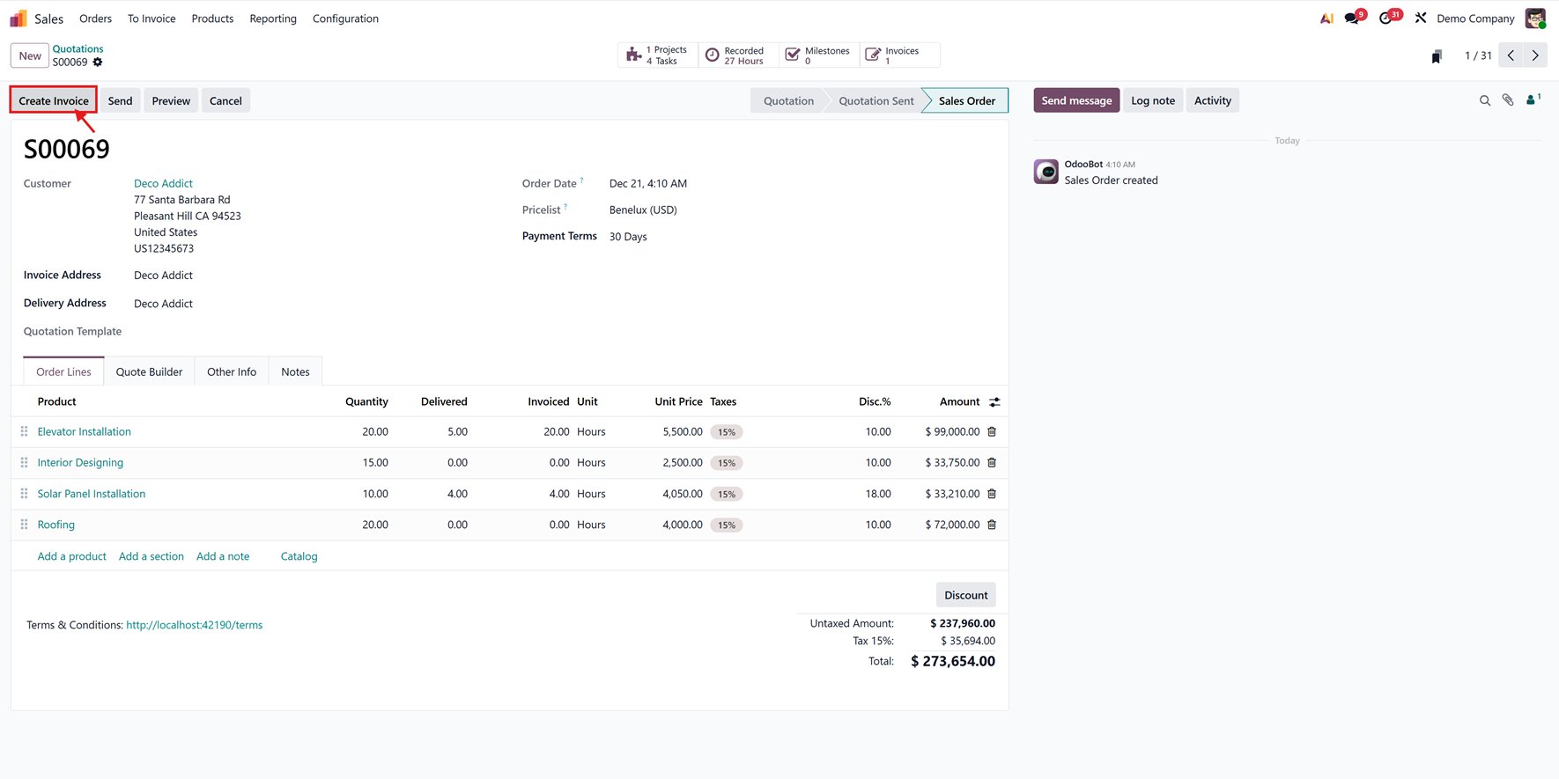Switch to the Quote Builder tab

pos(149,371)
